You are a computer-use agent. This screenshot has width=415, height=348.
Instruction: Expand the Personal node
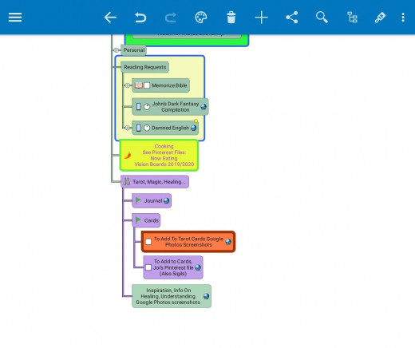coord(116,50)
